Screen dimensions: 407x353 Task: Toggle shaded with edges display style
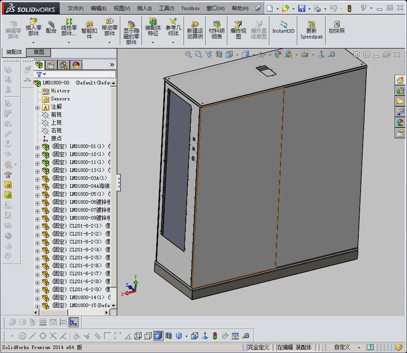pyautogui.click(x=158, y=336)
